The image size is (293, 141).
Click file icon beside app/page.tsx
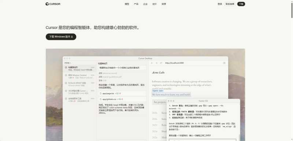point(100,94)
